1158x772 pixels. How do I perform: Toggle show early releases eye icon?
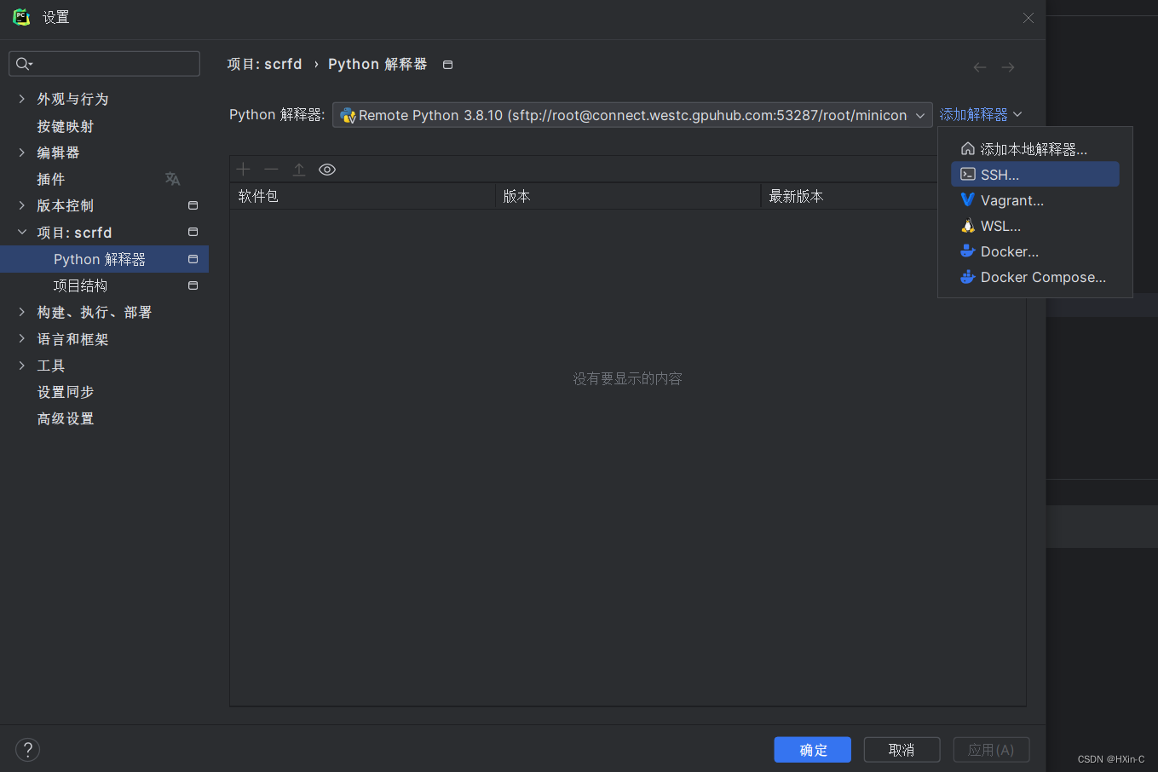click(x=327, y=170)
